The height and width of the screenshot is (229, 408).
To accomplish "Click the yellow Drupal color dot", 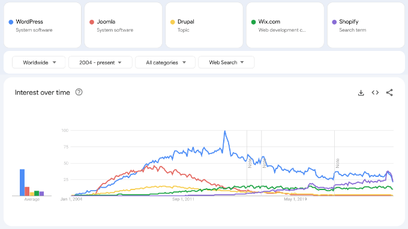I will coord(173,22).
